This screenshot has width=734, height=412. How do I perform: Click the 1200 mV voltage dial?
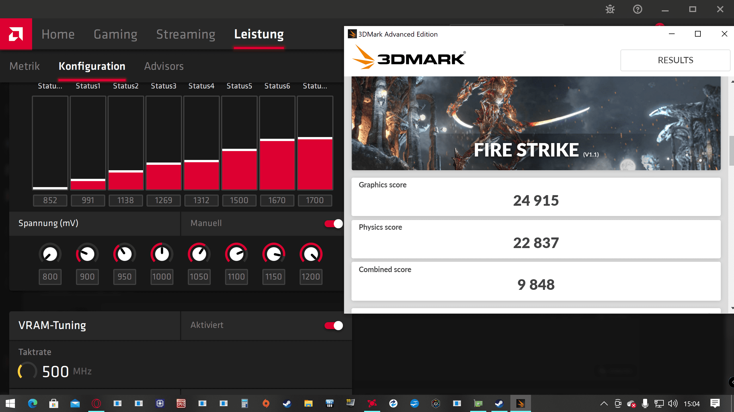[311, 254]
